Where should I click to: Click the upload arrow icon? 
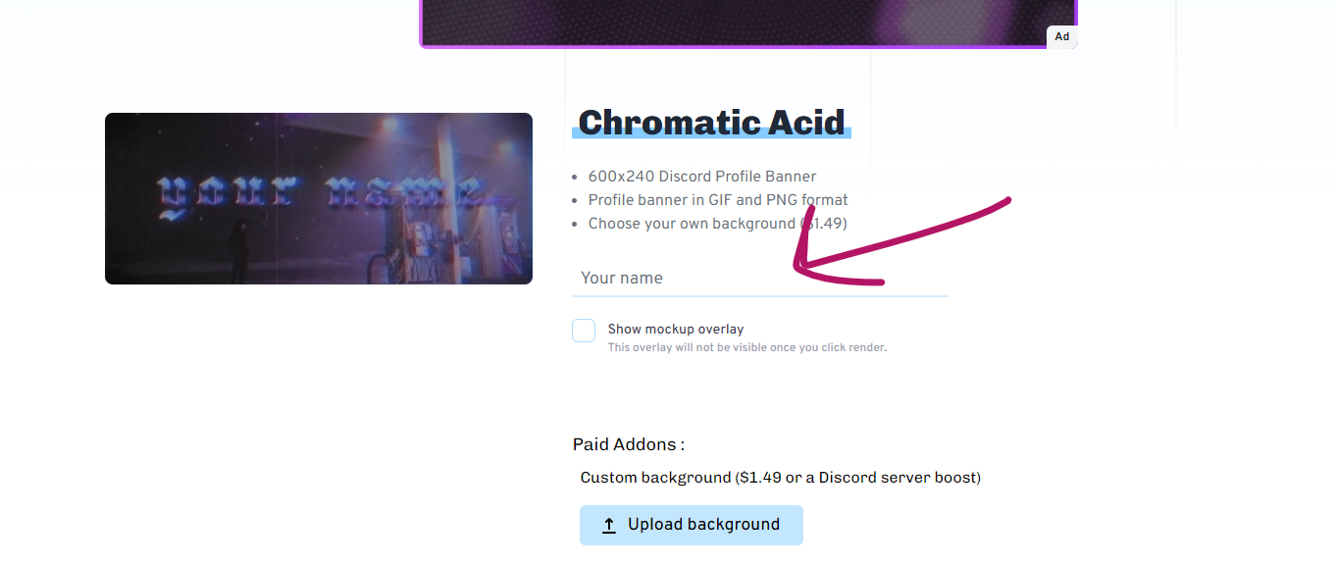pos(609,526)
